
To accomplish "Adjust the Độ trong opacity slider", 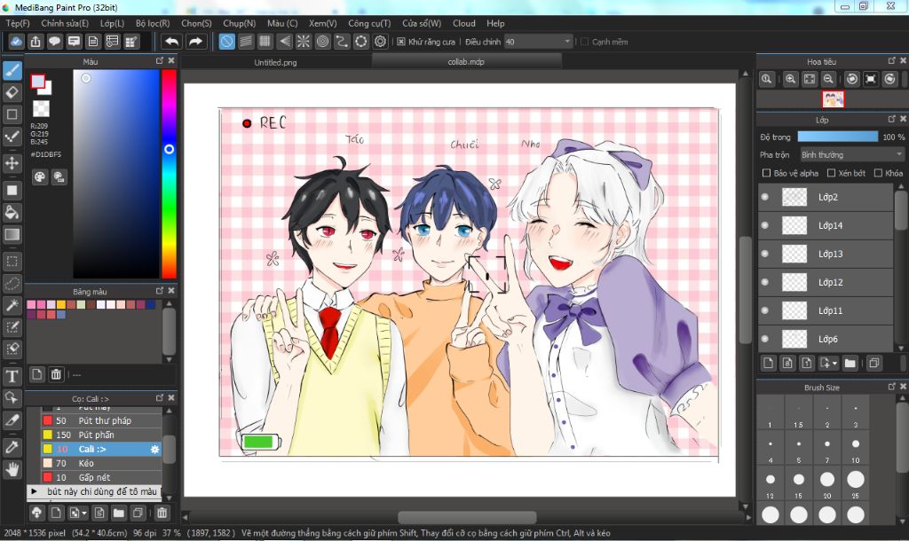I will tap(838, 137).
